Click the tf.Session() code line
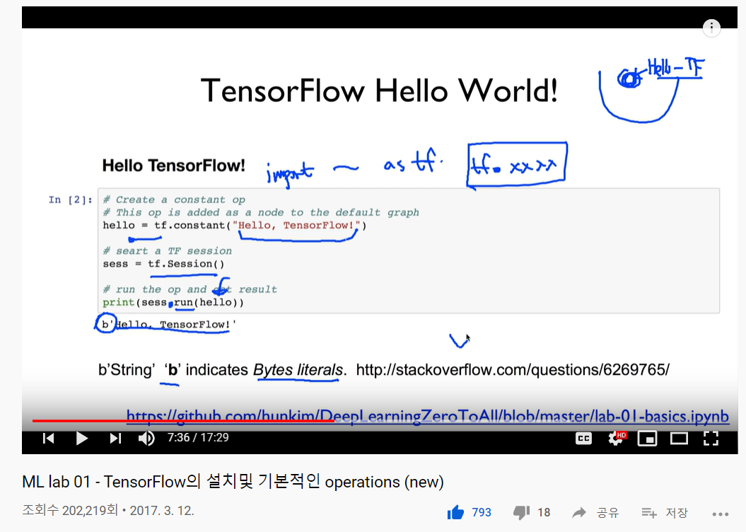 tap(163, 264)
